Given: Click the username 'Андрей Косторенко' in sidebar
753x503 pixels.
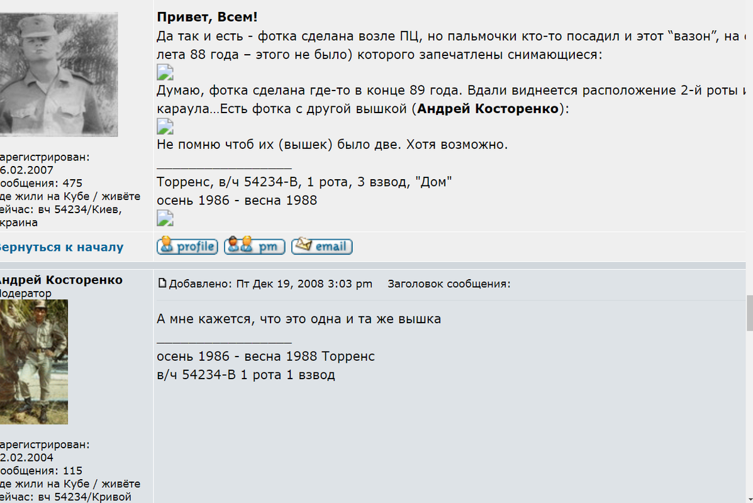Looking at the screenshot, I should (61, 280).
